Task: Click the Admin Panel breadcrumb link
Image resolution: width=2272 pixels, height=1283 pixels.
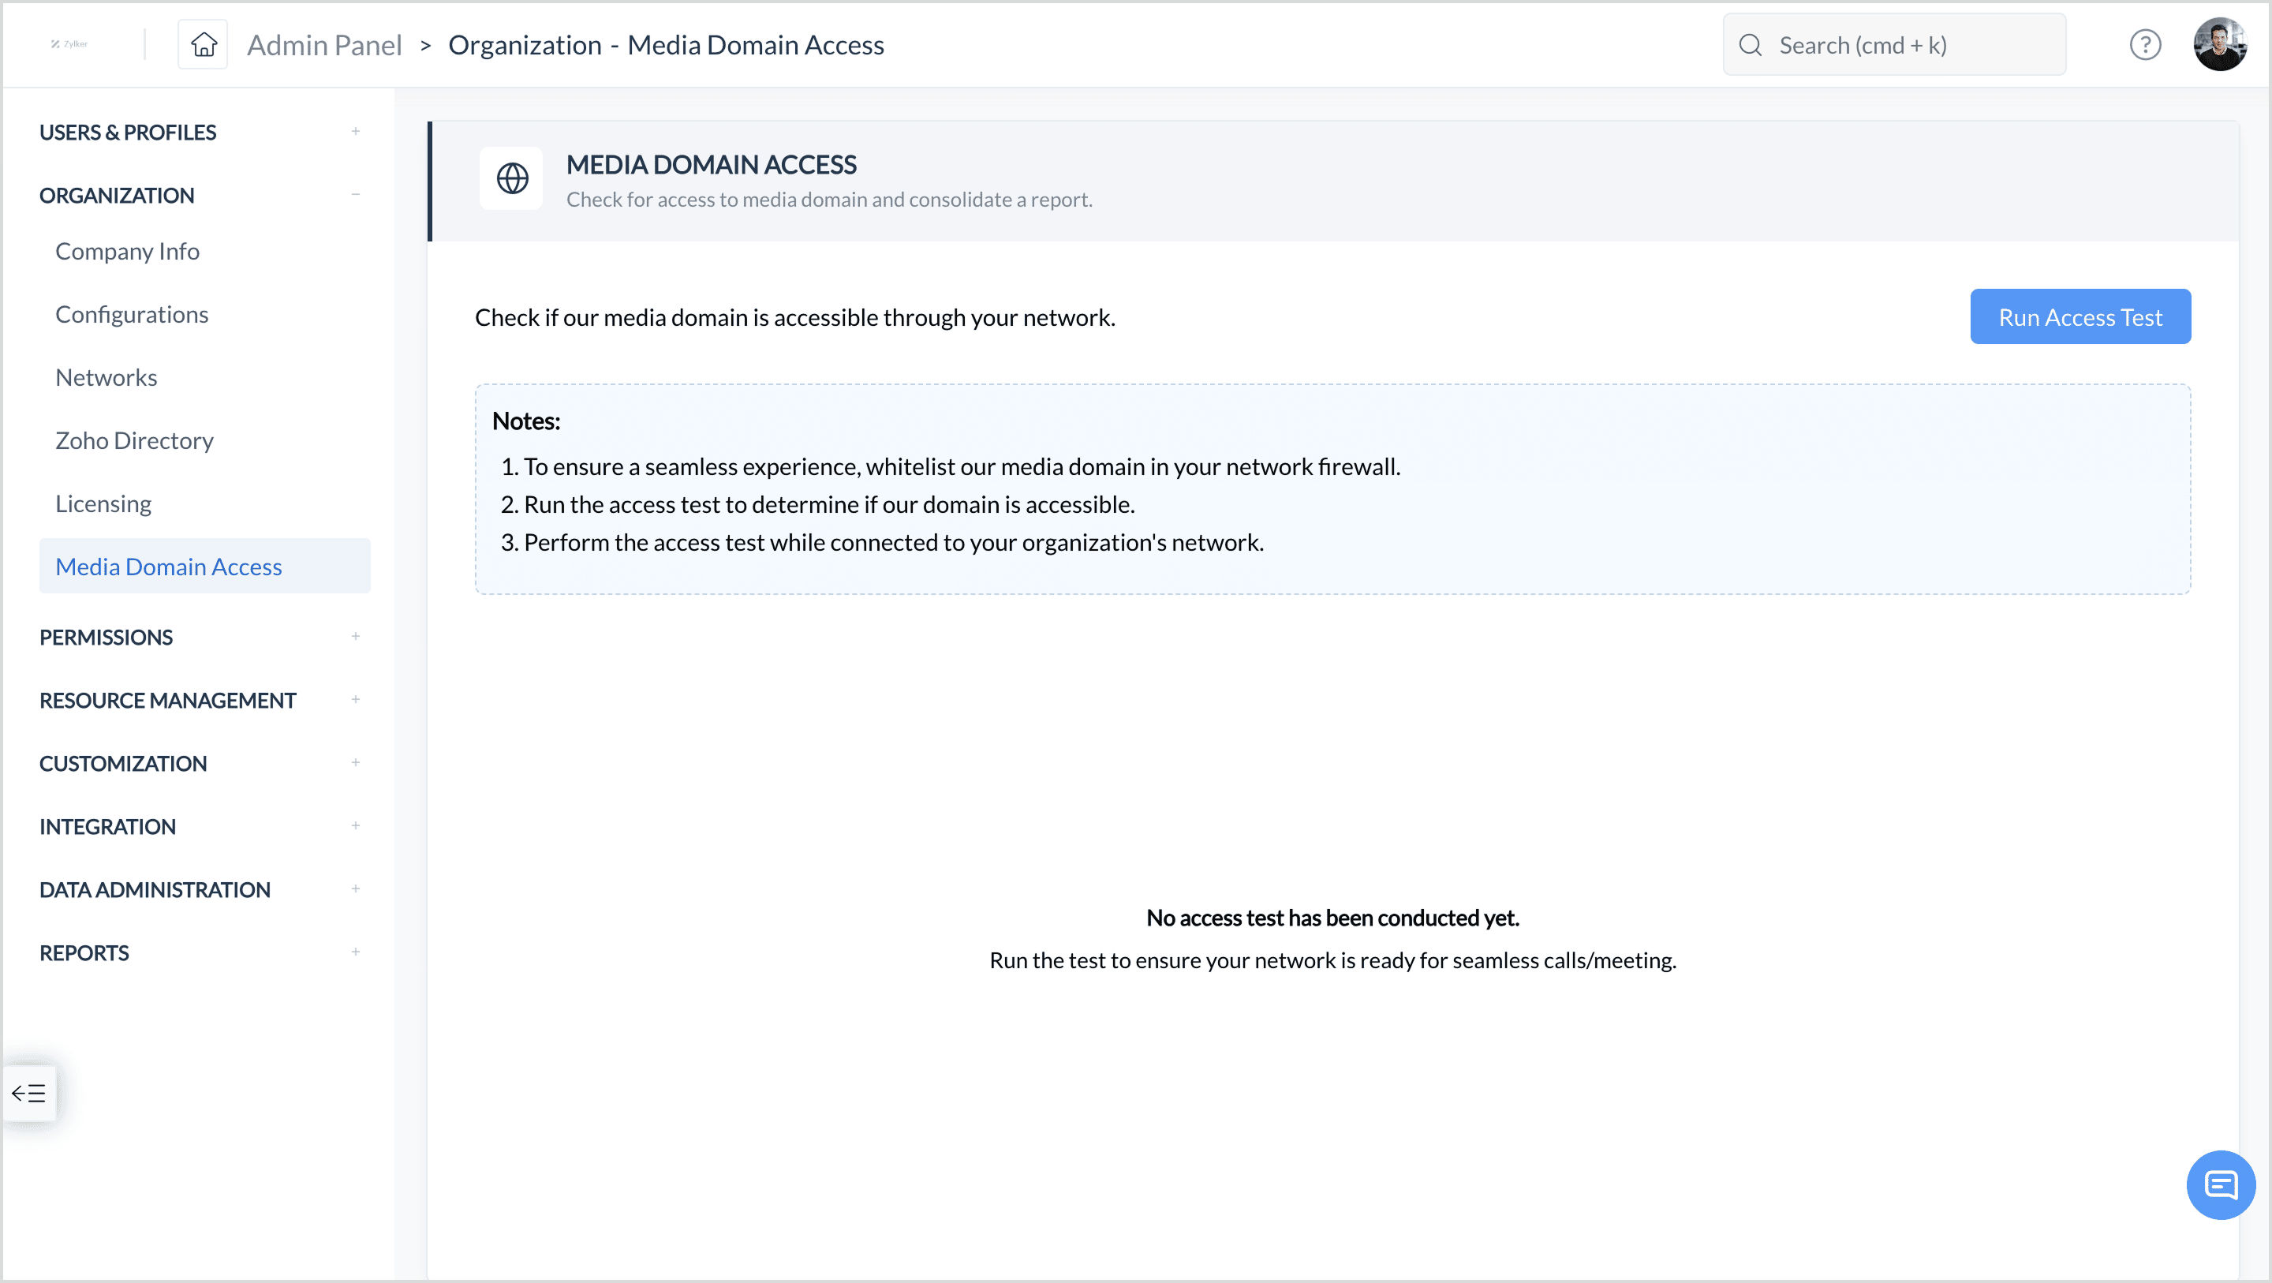Action: tap(323, 45)
